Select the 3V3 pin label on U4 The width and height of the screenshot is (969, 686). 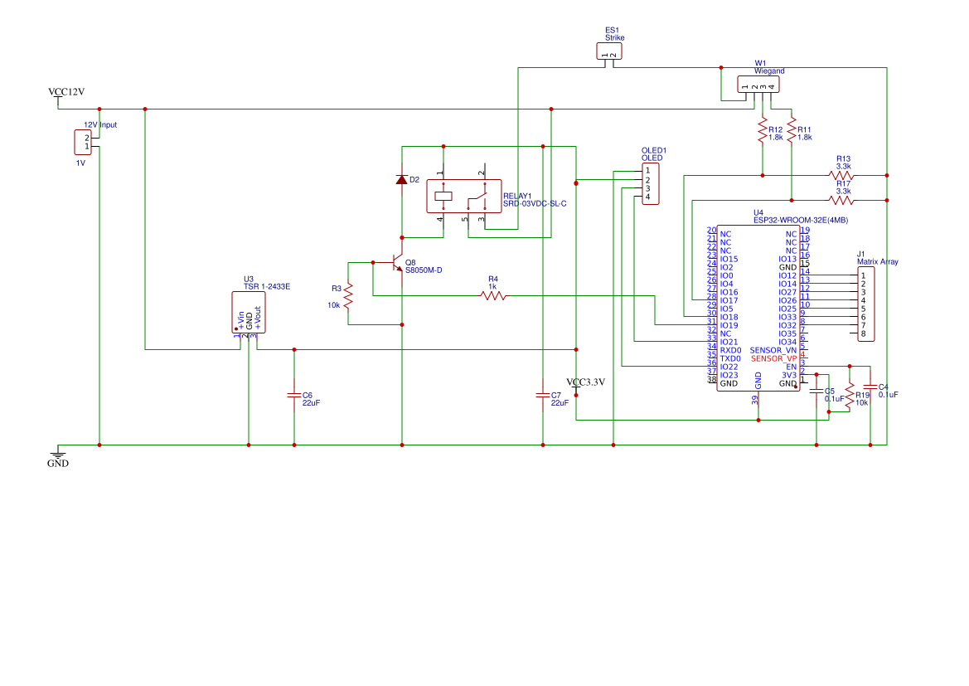pyautogui.click(x=789, y=375)
